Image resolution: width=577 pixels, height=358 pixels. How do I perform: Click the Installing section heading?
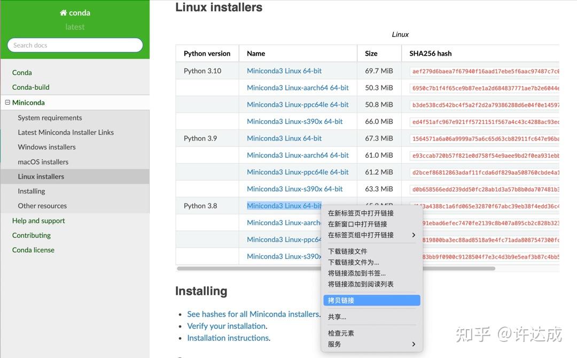[x=201, y=291]
